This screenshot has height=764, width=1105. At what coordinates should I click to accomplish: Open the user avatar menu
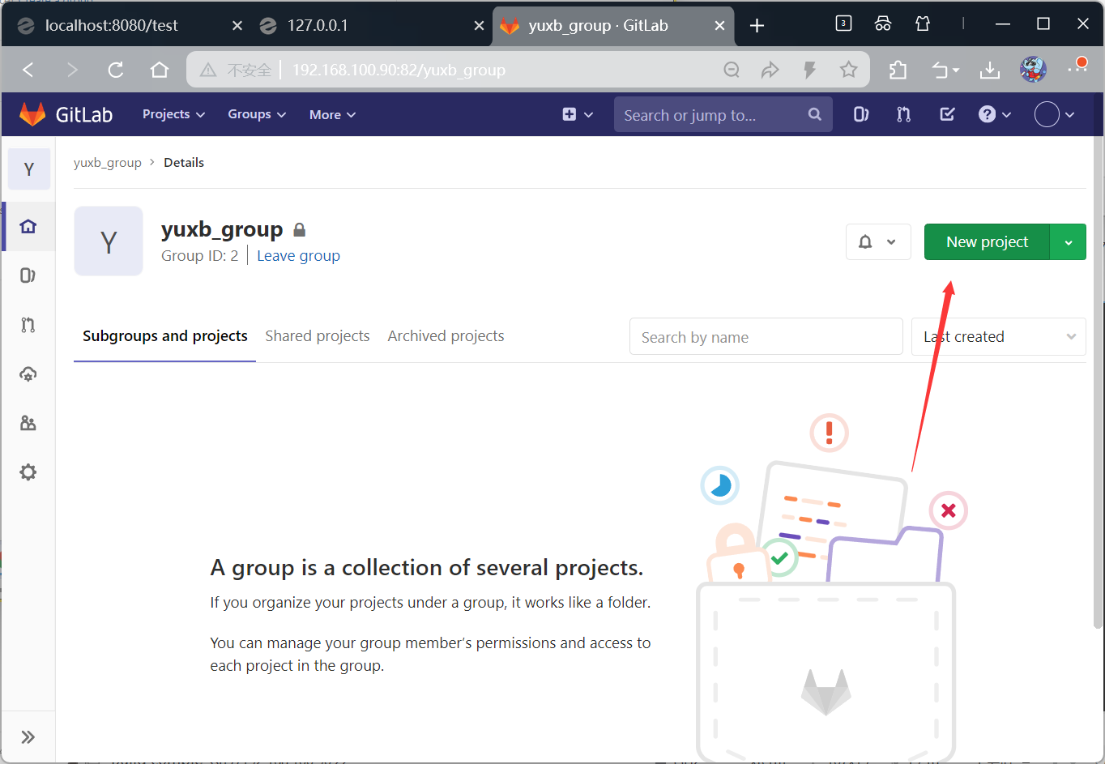1055,114
